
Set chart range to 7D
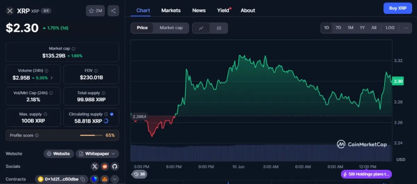click(x=338, y=28)
